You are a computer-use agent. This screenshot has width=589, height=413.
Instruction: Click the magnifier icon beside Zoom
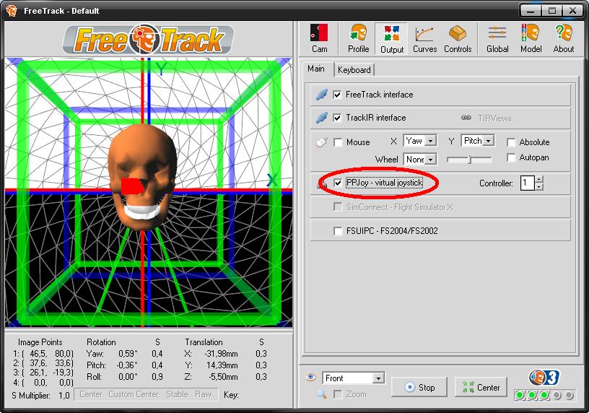(x=321, y=394)
